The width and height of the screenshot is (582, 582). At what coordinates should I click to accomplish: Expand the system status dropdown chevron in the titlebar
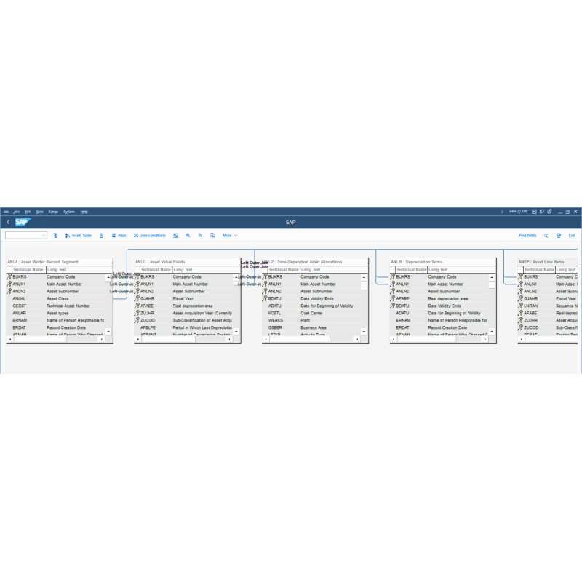[x=502, y=211]
